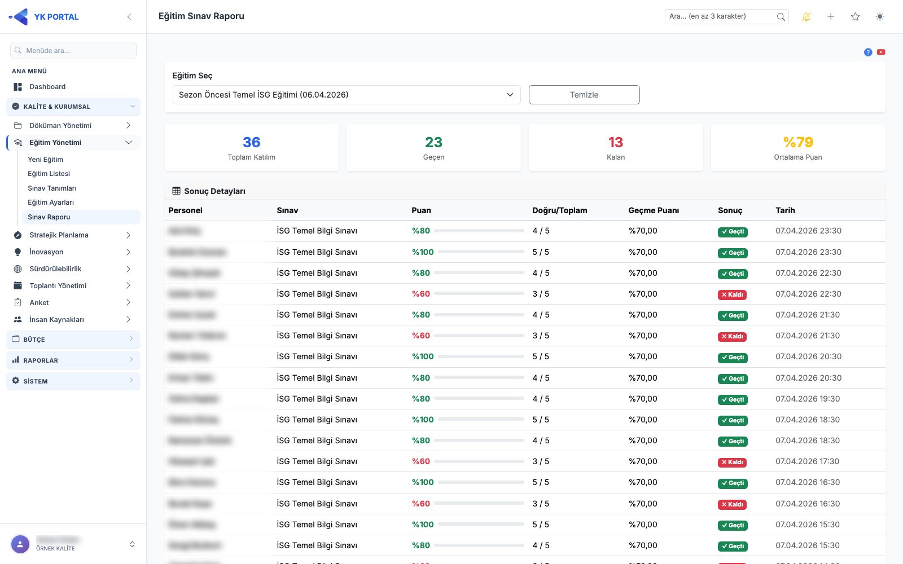Click the score bar for 22:30 %60 row
This screenshot has height=564, width=903.
pos(479,294)
